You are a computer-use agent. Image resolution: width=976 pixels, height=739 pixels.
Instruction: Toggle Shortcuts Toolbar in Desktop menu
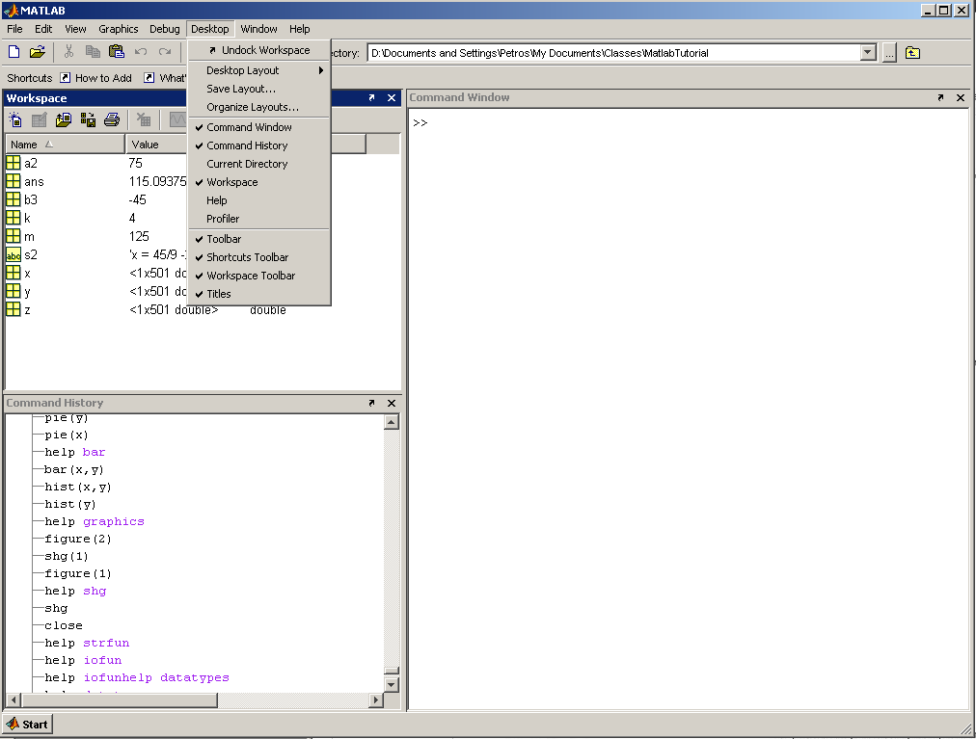258,257
